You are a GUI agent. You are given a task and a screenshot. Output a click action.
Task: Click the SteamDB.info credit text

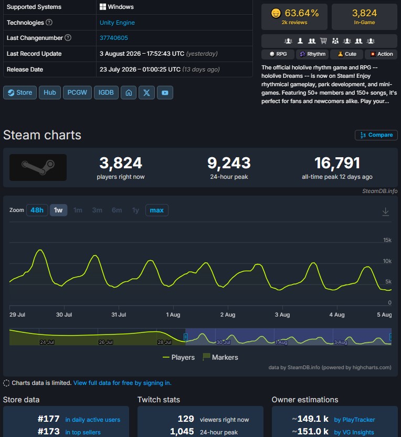pos(379,191)
